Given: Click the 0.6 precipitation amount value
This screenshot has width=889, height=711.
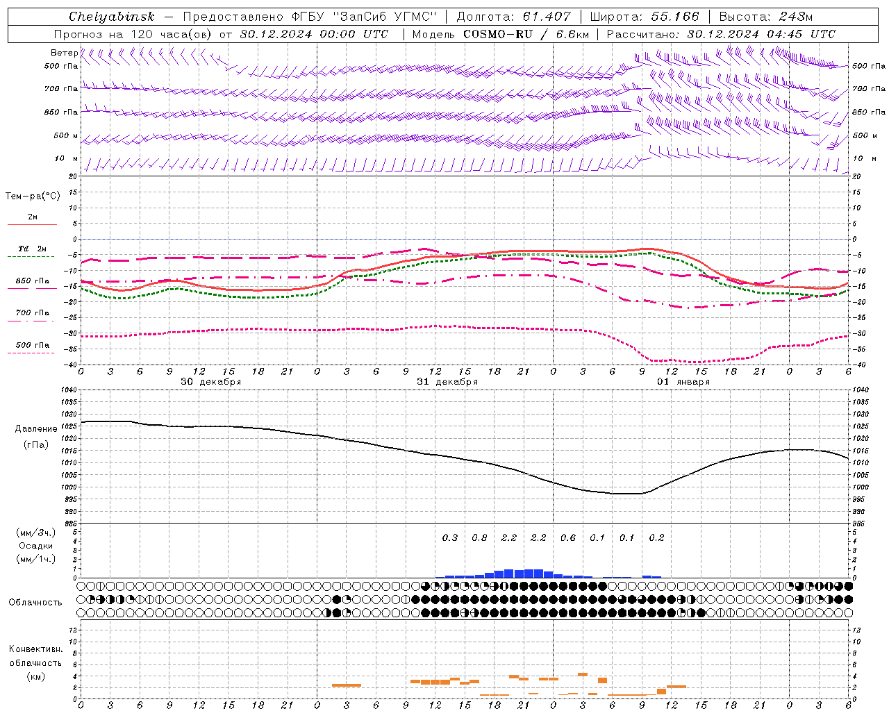Looking at the screenshot, I should pos(568,537).
